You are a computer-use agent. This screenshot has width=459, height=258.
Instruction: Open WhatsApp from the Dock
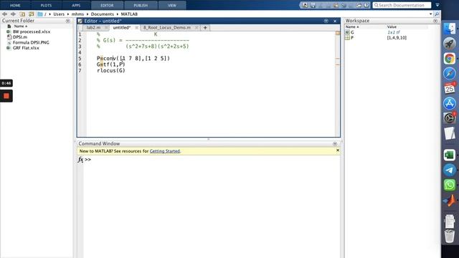pos(450,185)
